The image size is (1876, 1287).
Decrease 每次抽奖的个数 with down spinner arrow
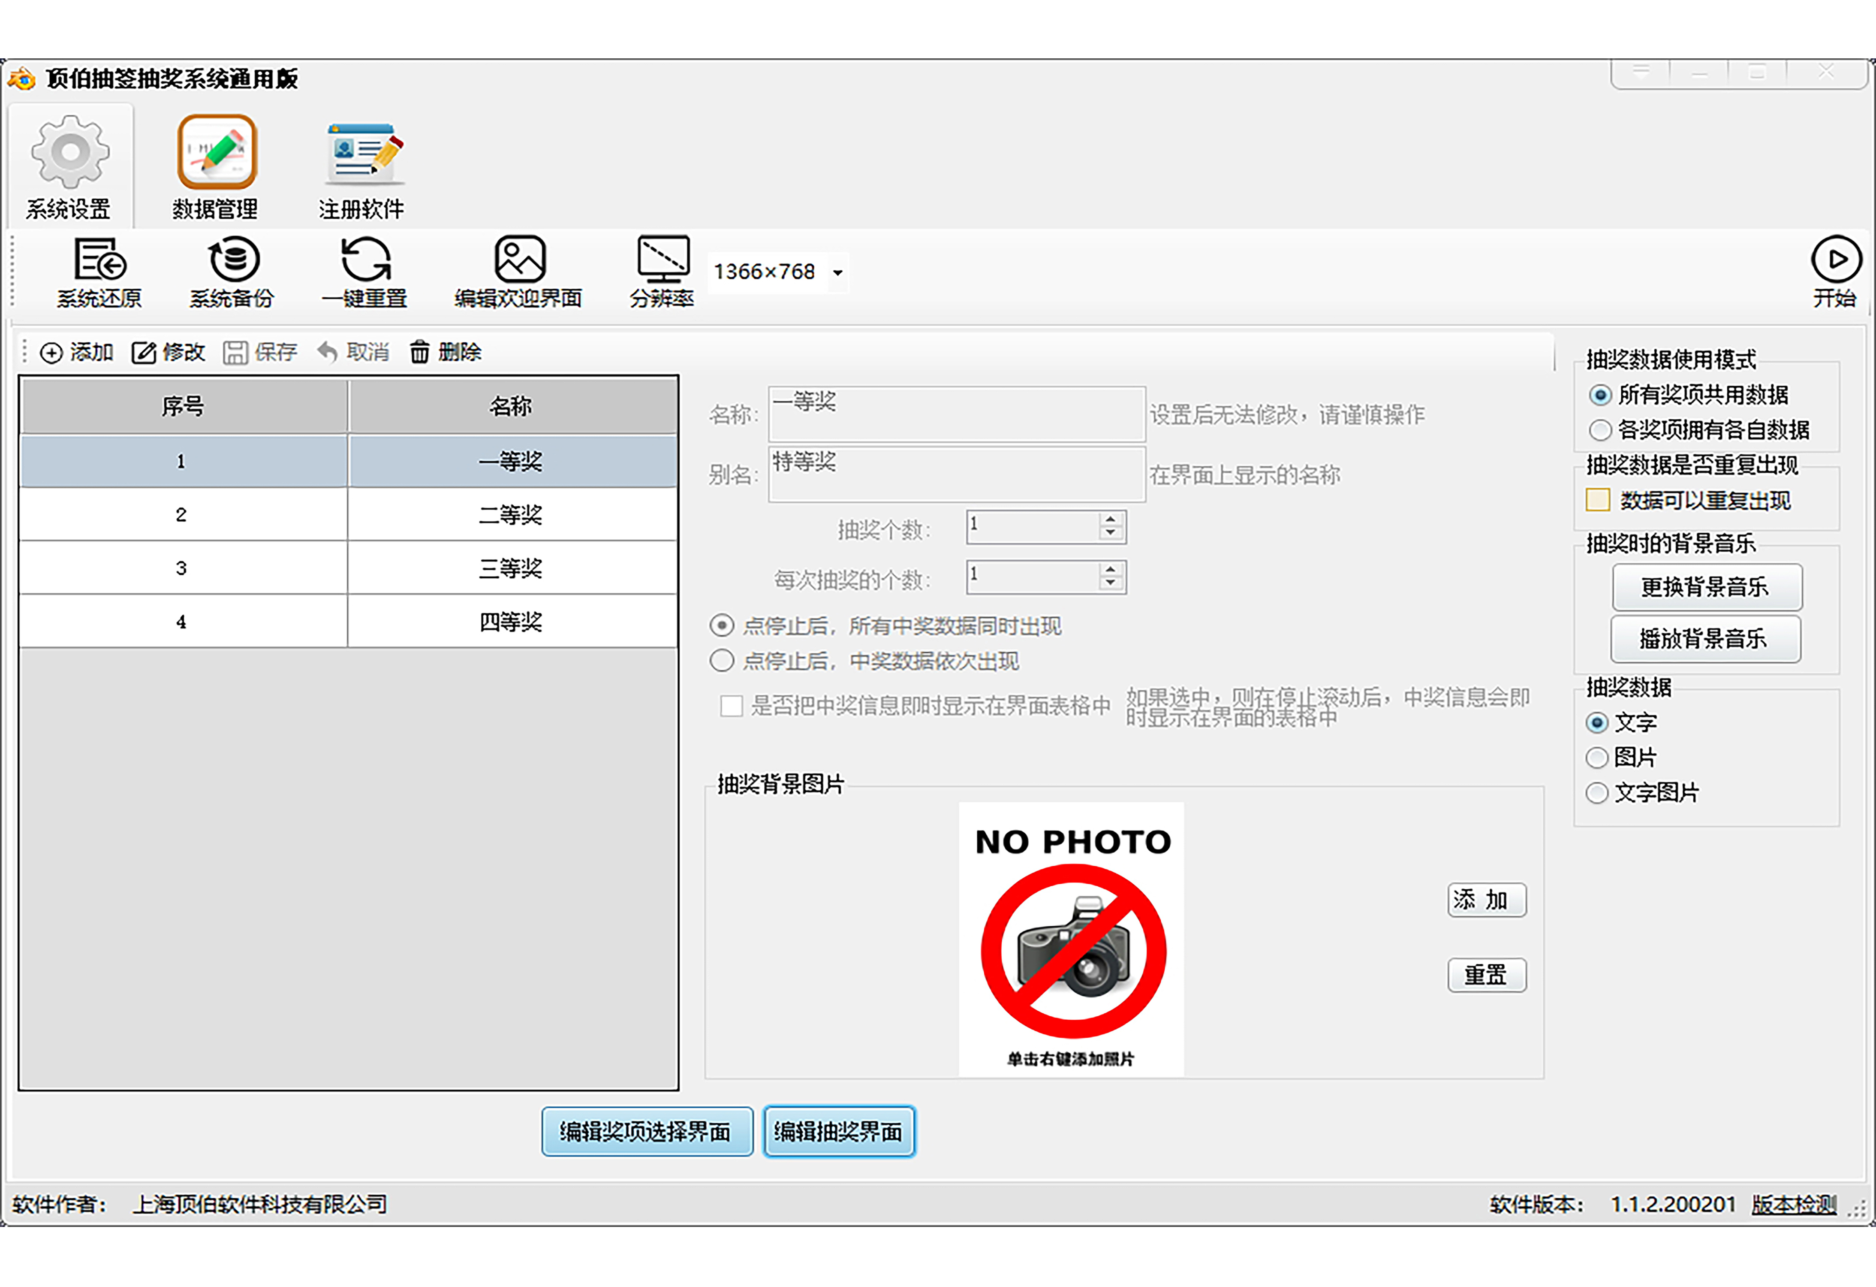[x=1111, y=583]
